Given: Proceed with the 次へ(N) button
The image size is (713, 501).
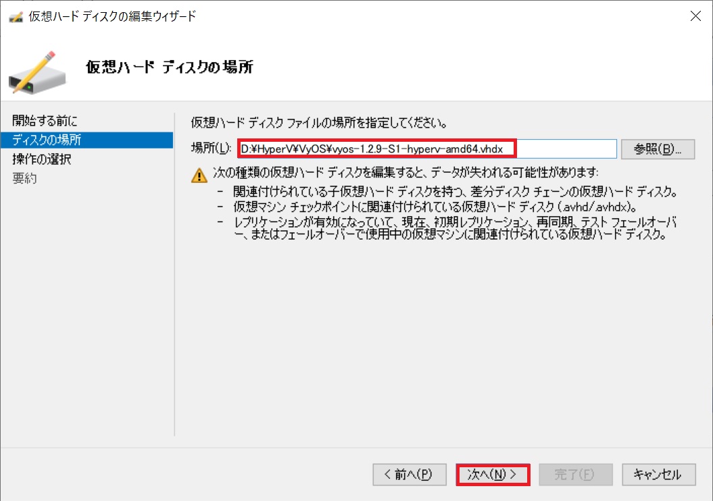Looking at the screenshot, I should tap(493, 475).
